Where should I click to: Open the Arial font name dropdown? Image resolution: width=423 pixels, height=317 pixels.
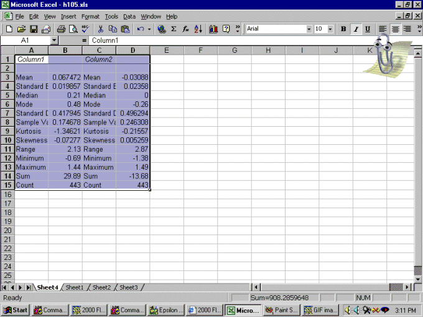coord(309,29)
